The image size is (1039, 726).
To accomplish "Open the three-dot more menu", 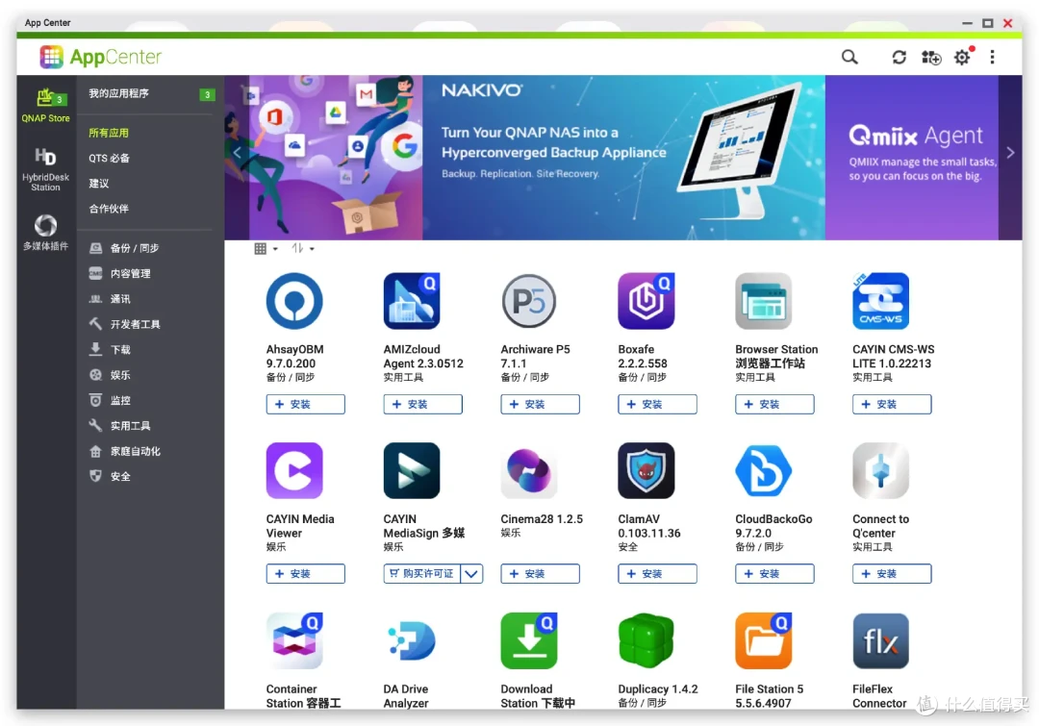I will click(x=992, y=58).
